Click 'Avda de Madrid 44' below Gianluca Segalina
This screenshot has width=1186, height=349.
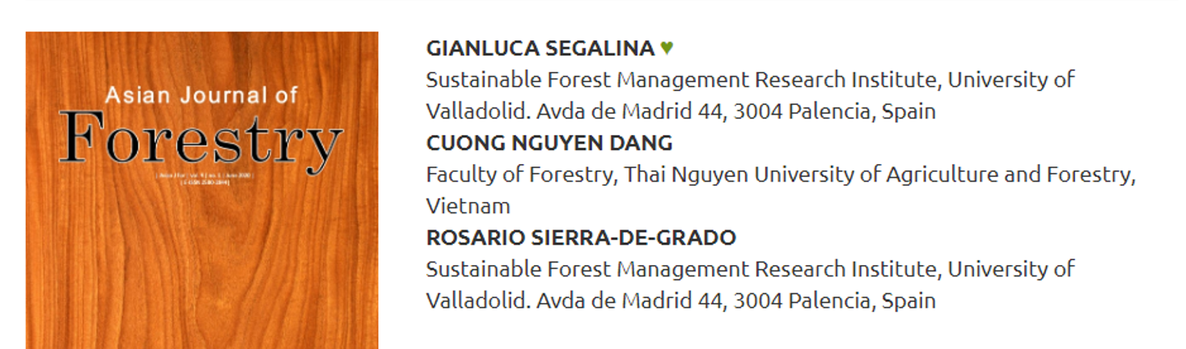tap(629, 111)
